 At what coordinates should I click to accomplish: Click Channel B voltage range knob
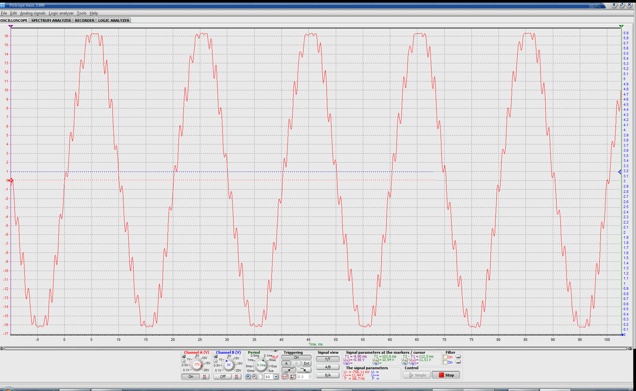tap(229, 365)
